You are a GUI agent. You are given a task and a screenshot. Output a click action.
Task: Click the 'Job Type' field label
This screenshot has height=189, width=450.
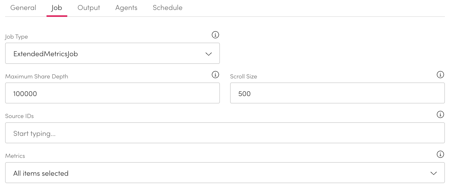pos(17,37)
